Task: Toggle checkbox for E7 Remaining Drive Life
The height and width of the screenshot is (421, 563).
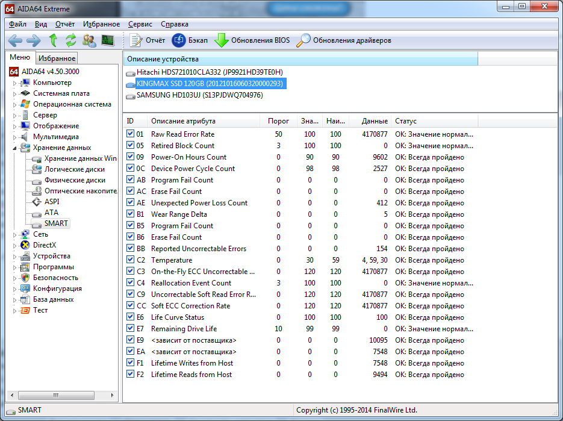Action: (130, 328)
